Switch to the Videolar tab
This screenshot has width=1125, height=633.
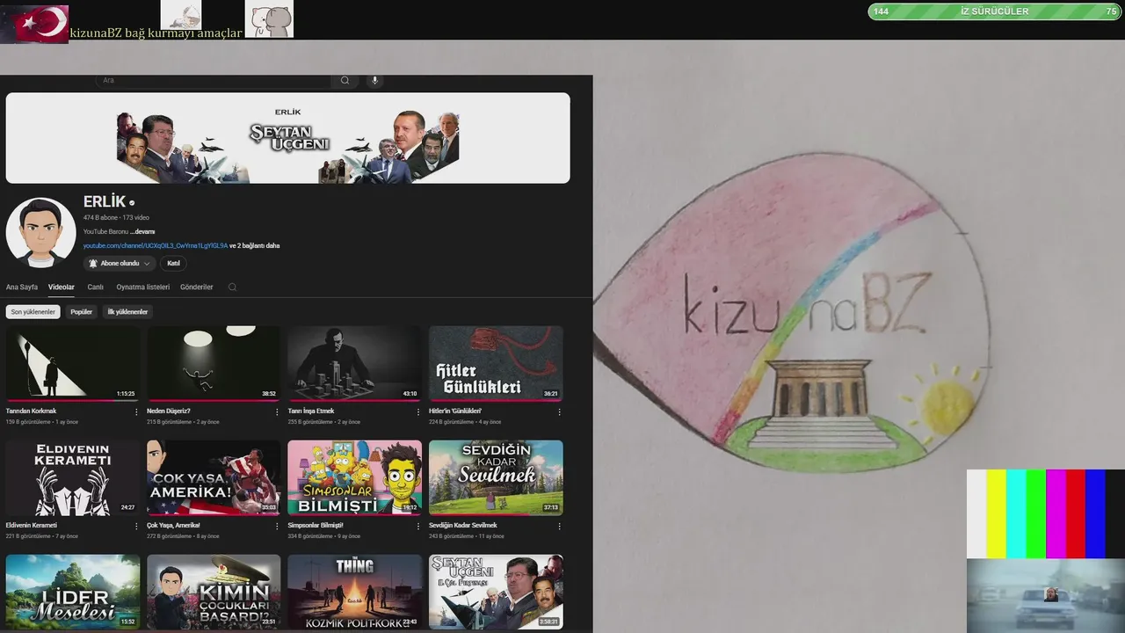click(62, 287)
